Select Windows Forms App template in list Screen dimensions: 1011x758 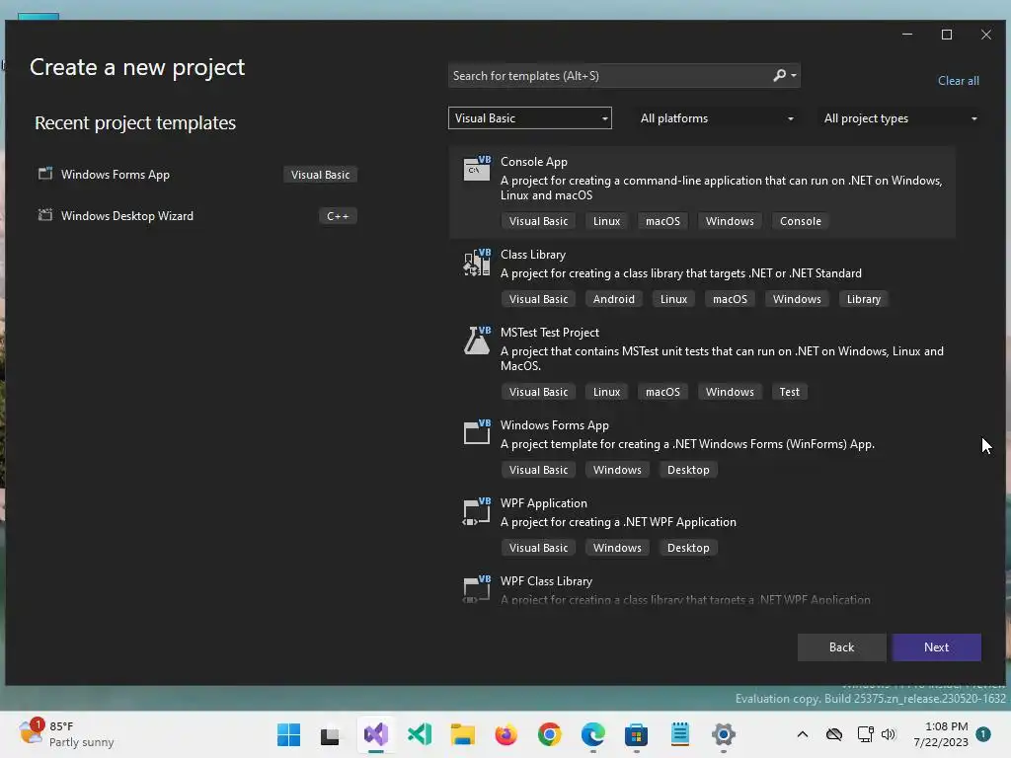[x=702, y=448]
